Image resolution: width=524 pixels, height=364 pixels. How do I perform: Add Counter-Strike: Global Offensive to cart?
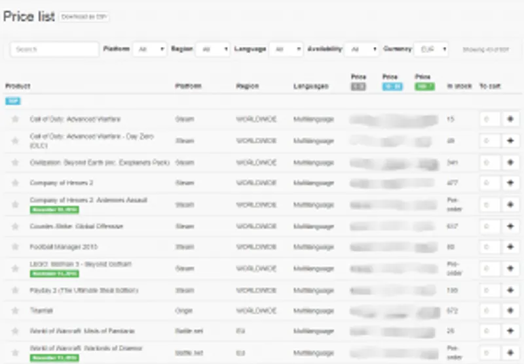pos(510,226)
